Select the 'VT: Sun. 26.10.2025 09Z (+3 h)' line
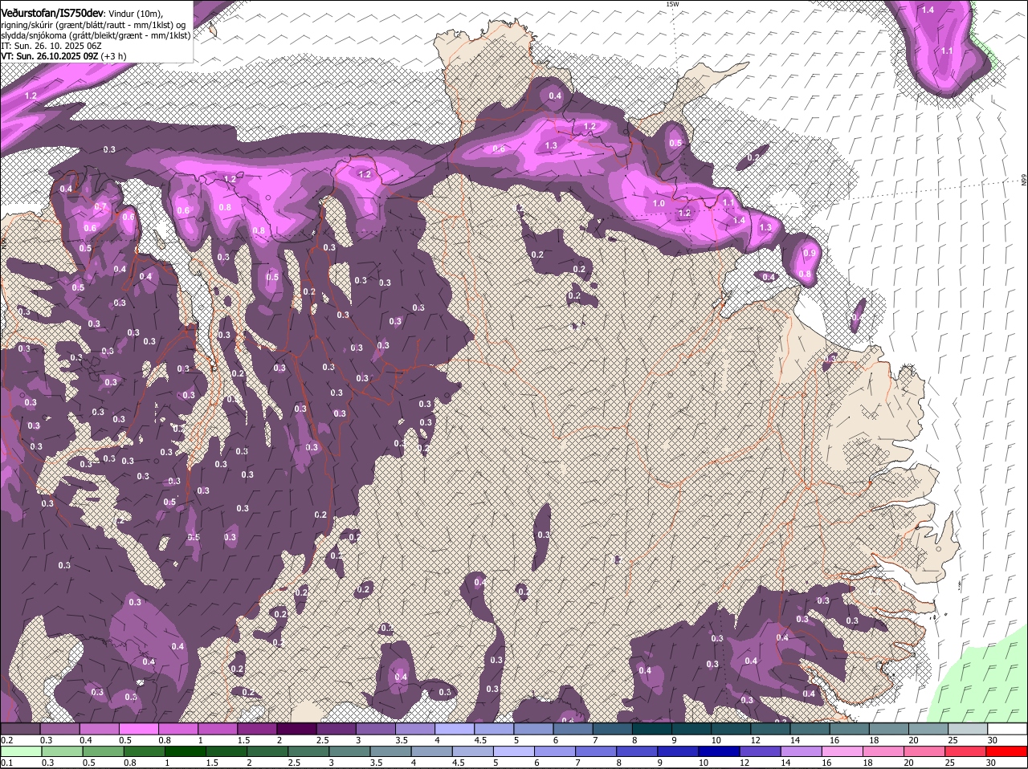 click(x=63, y=56)
